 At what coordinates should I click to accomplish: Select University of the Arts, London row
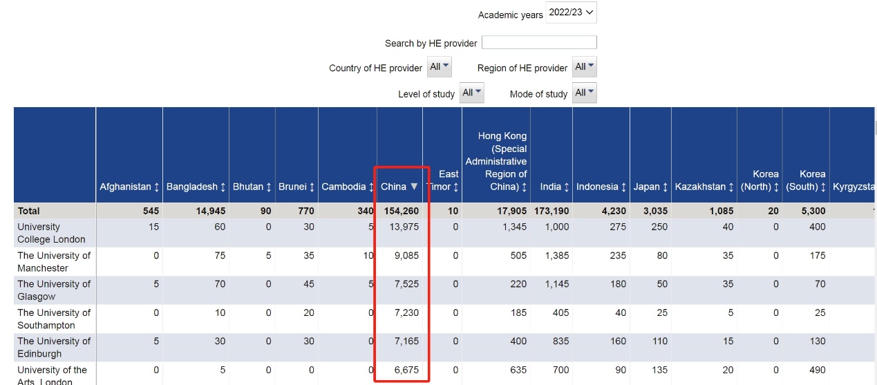point(53,375)
